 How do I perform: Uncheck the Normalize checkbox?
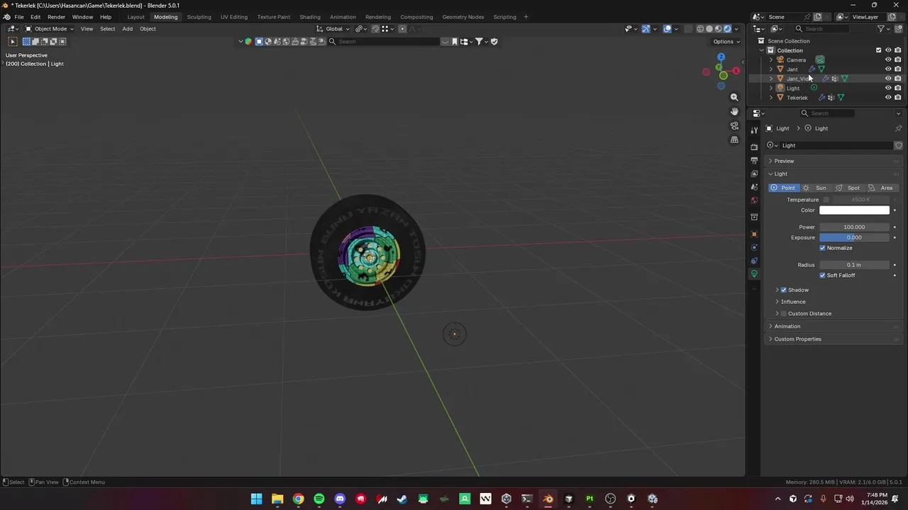(823, 248)
